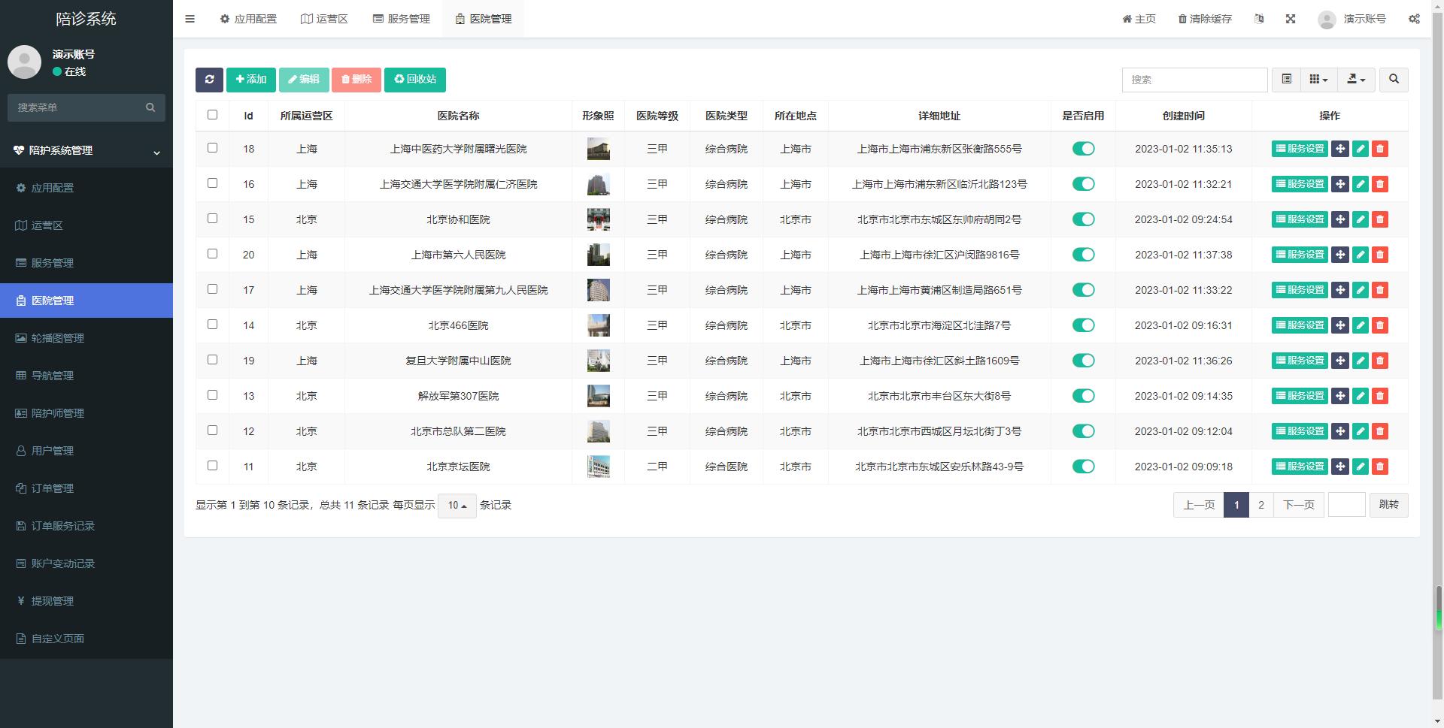Image resolution: width=1444 pixels, height=728 pixels.
Task: Delete 解放军第307医院 row with trash icon
Action: tap(1380, 396)
